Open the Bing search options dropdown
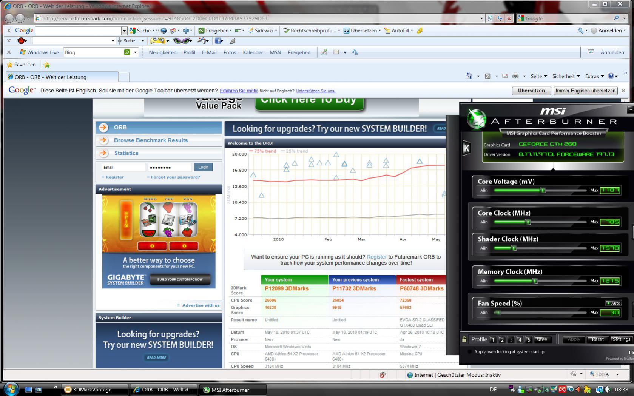This screenshot has height=396, width=634. tap(135, 52)
